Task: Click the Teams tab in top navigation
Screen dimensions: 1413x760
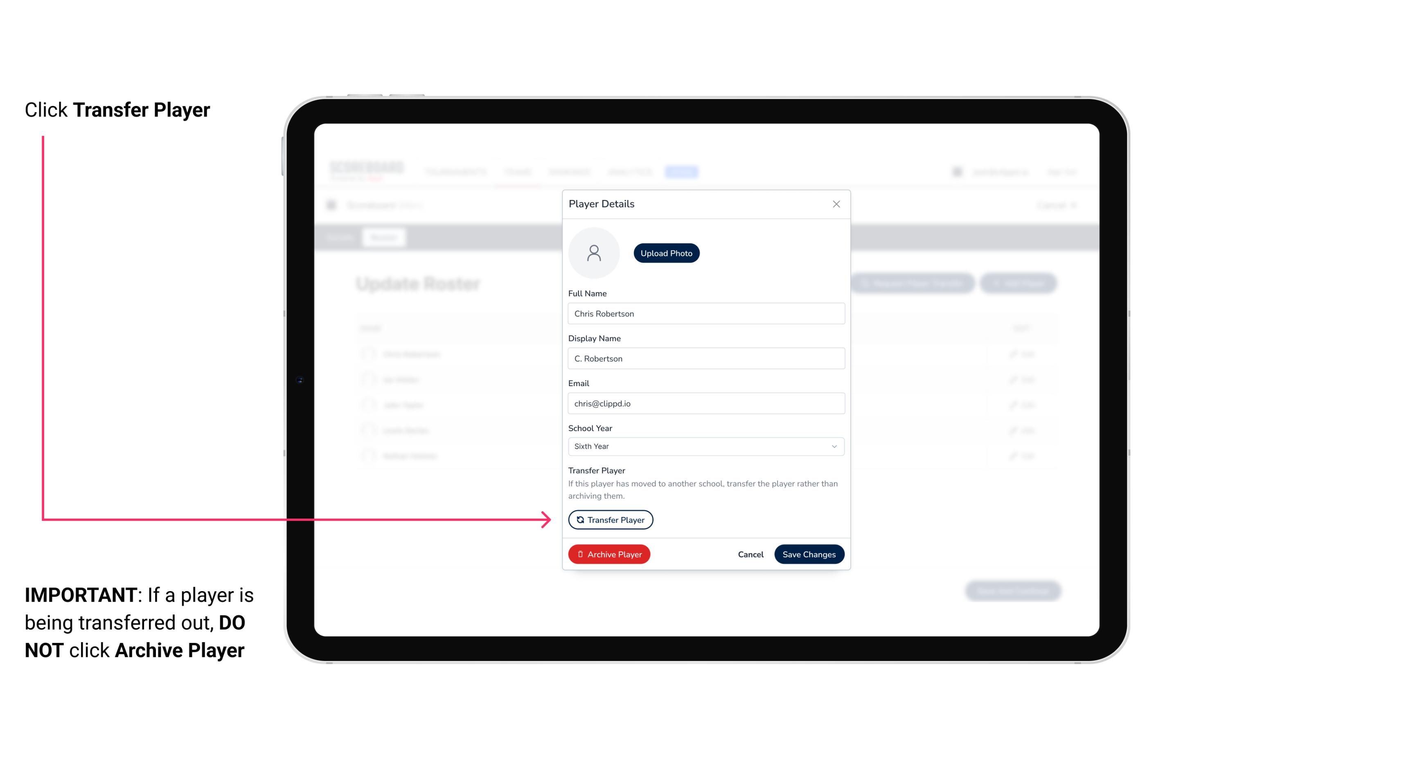Action: [519, 171]
